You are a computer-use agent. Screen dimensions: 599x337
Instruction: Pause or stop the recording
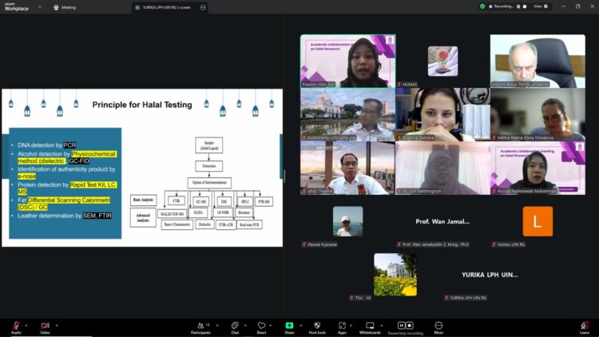click(x=404, y=326)
